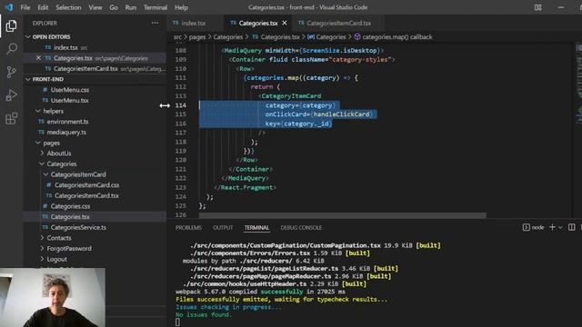Open CategoriesItemCard.css file

(87, 185)
